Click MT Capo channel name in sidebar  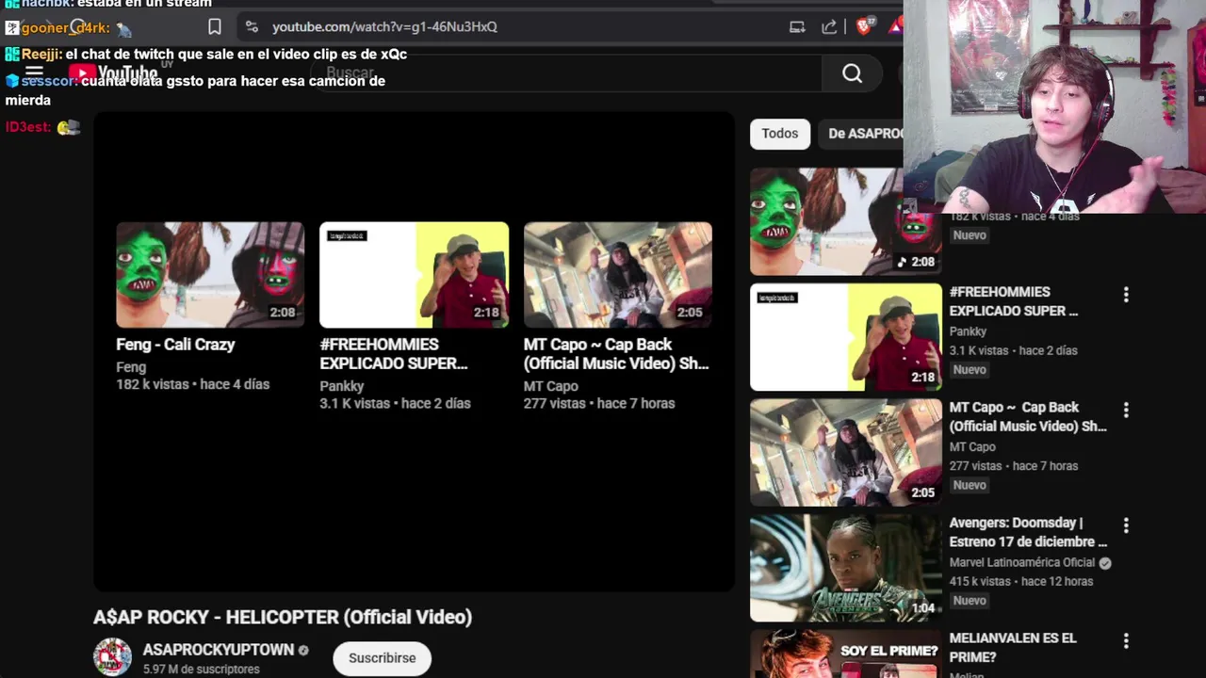tap(972, 446)
